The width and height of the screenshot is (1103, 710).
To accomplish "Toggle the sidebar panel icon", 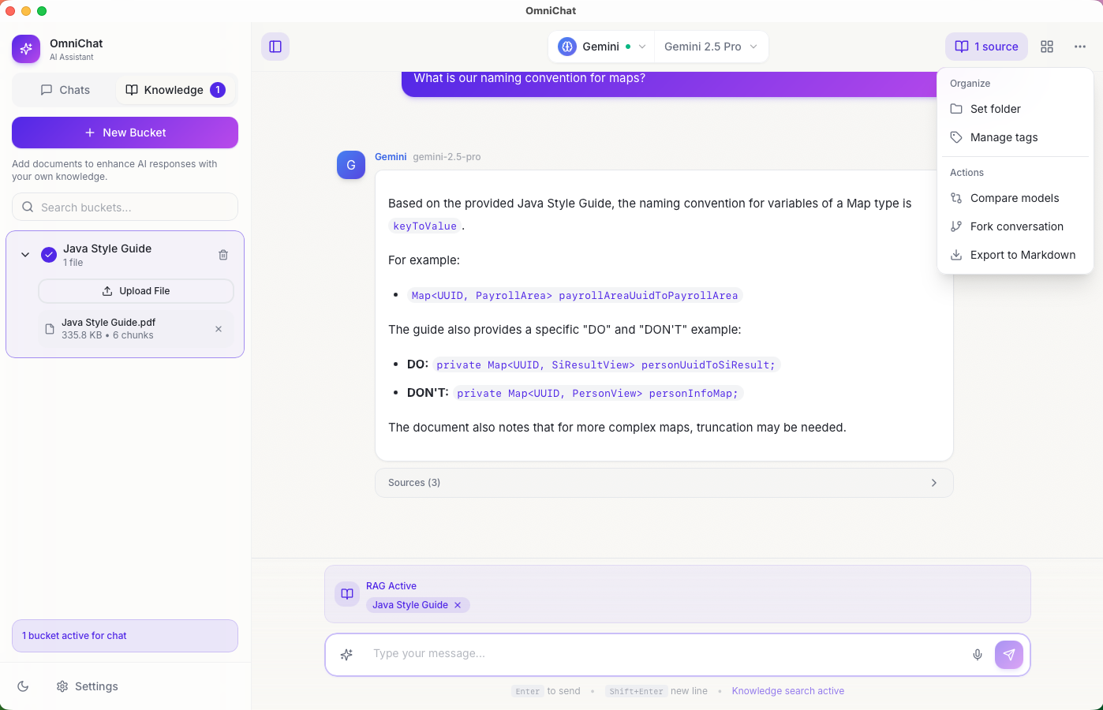I will point(275,47).
